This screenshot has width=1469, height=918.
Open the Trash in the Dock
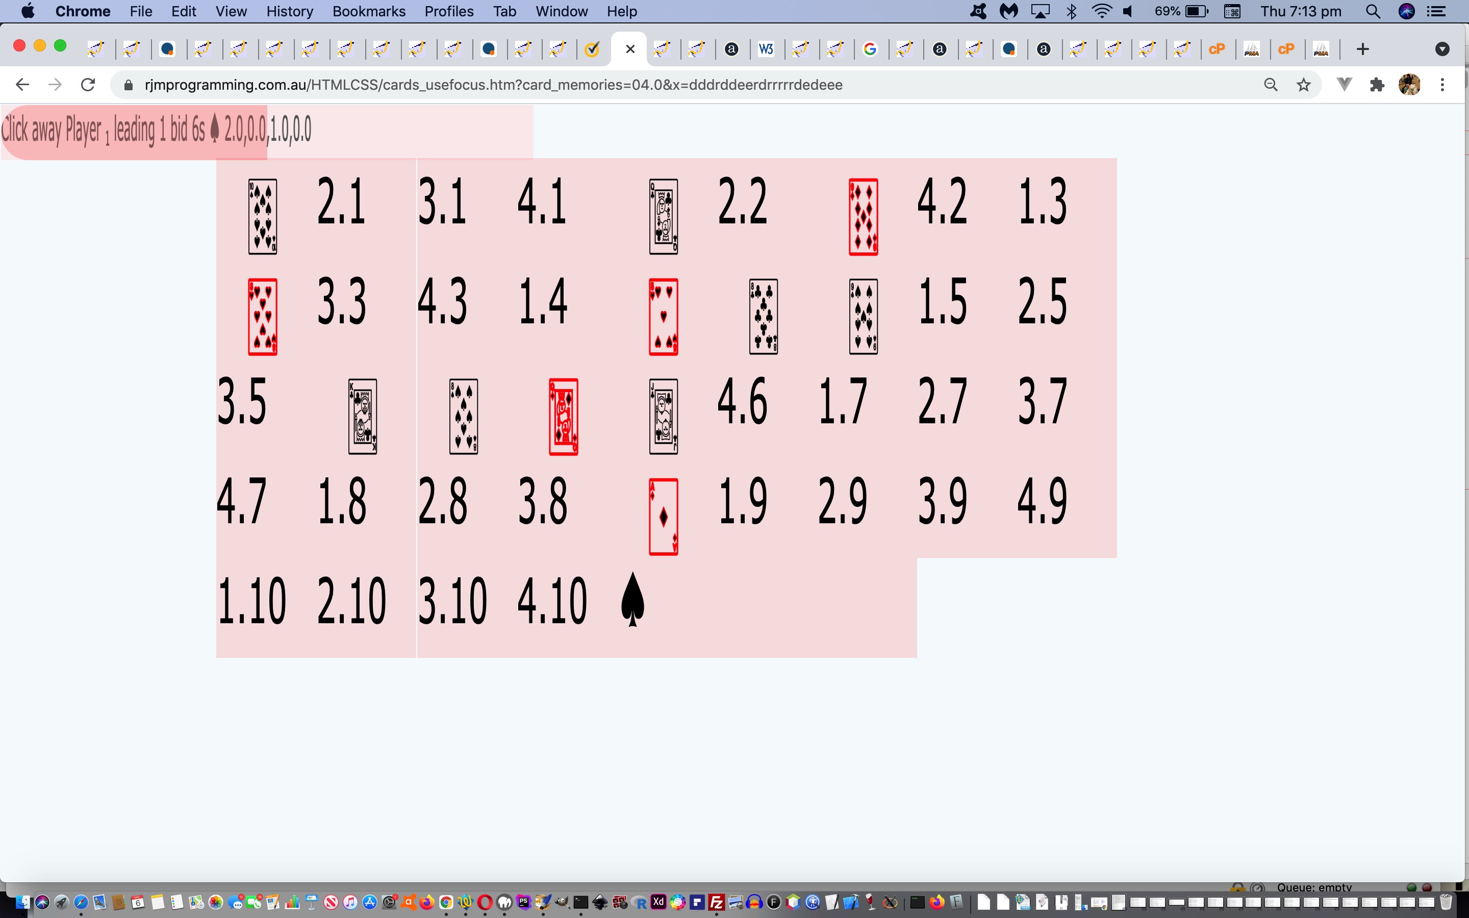(1446, 902)
